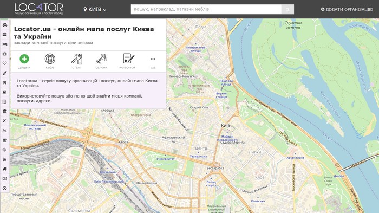
Task: Click Арсенальна station label on map
Action: click(x=296, y=158)
